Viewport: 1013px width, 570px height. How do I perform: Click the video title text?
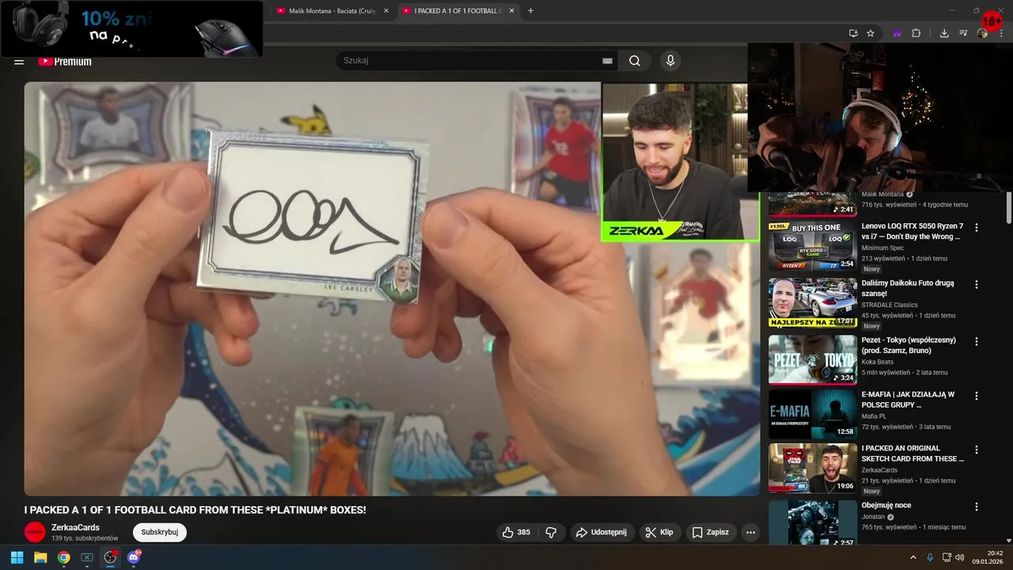[195, 510]
